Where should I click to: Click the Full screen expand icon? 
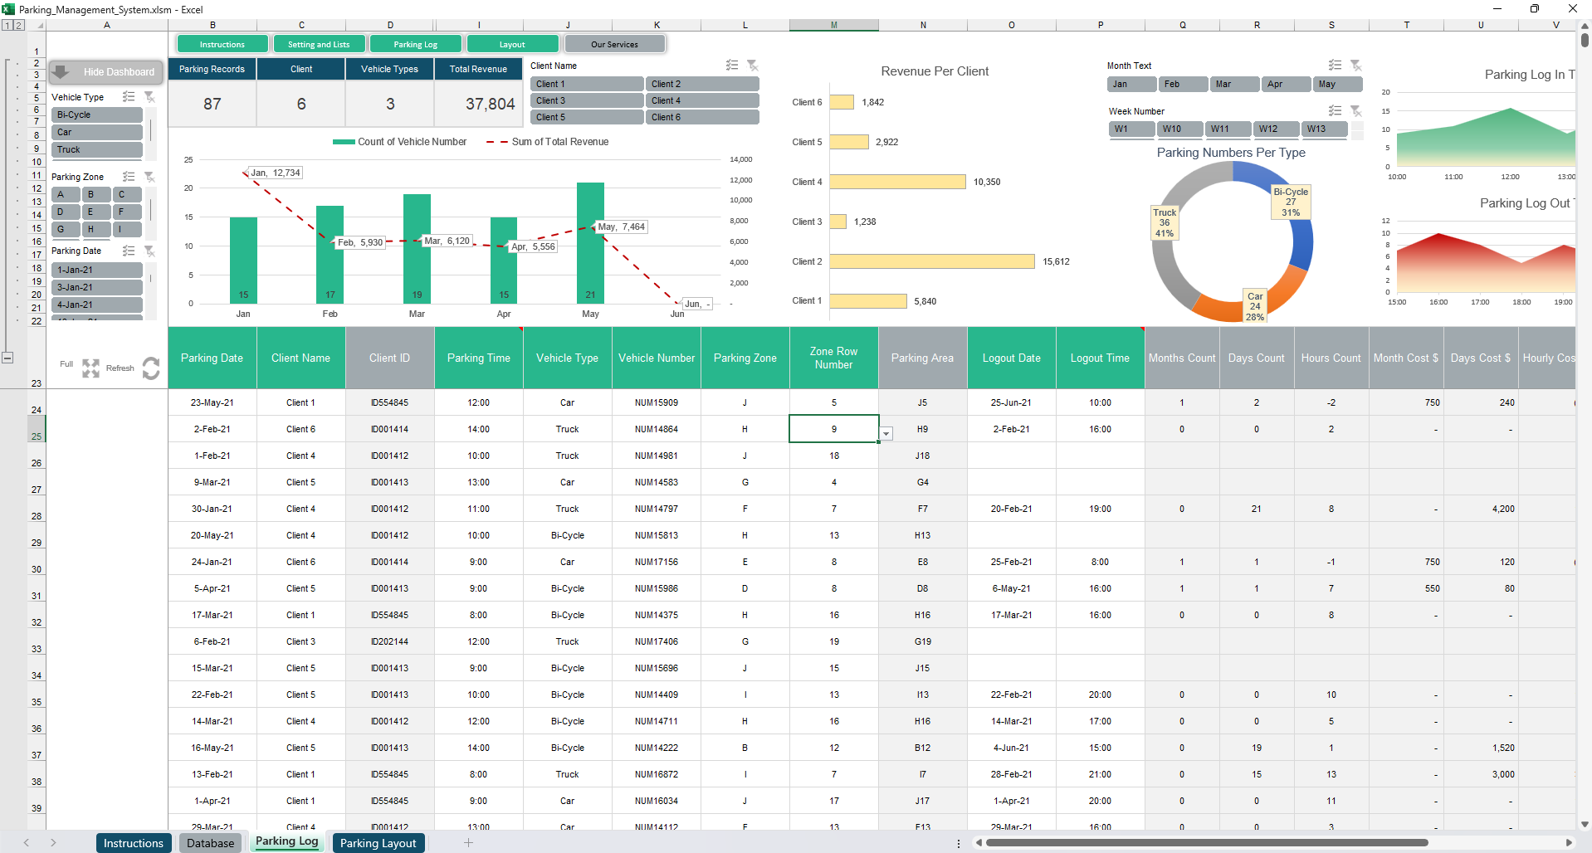[90, 368]
